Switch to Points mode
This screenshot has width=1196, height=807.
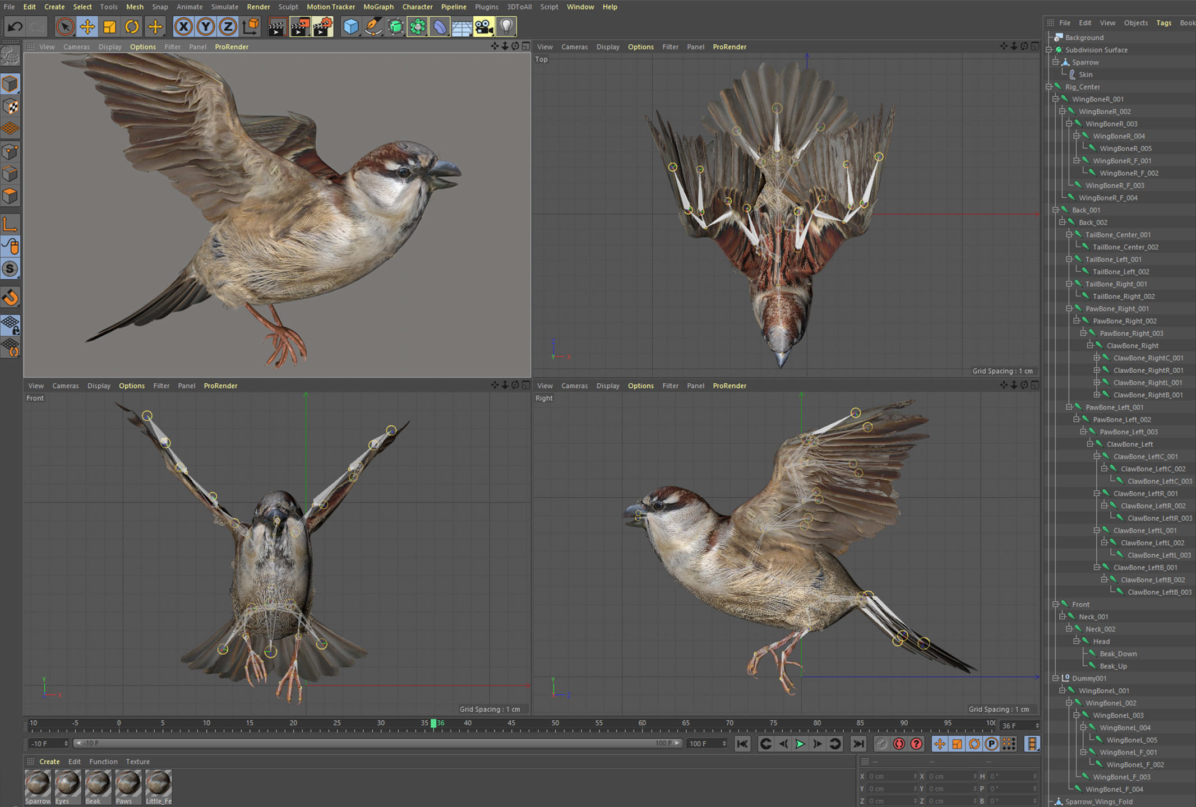point(11,151)
